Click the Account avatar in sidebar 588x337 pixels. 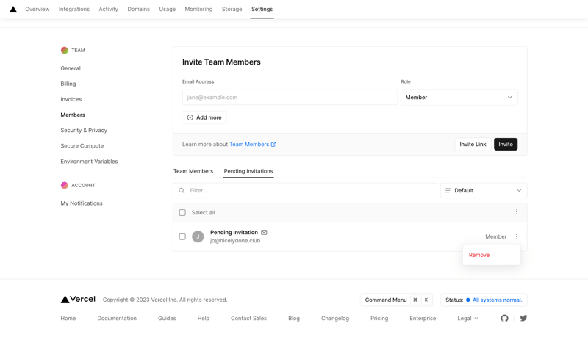[x=65, y=185]
